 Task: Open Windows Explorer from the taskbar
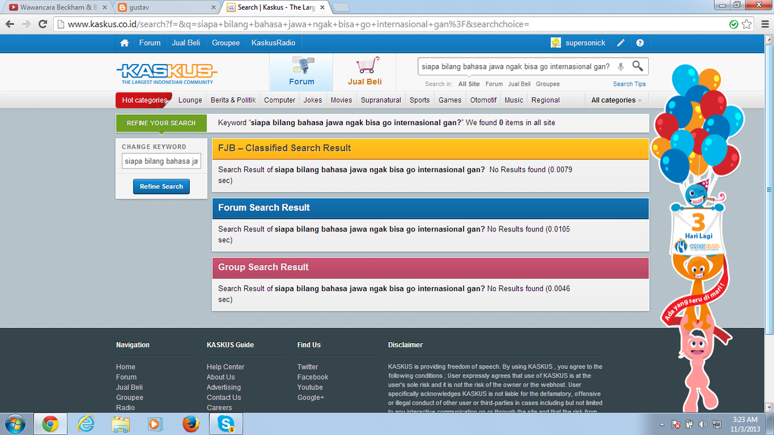coord(120,424)
